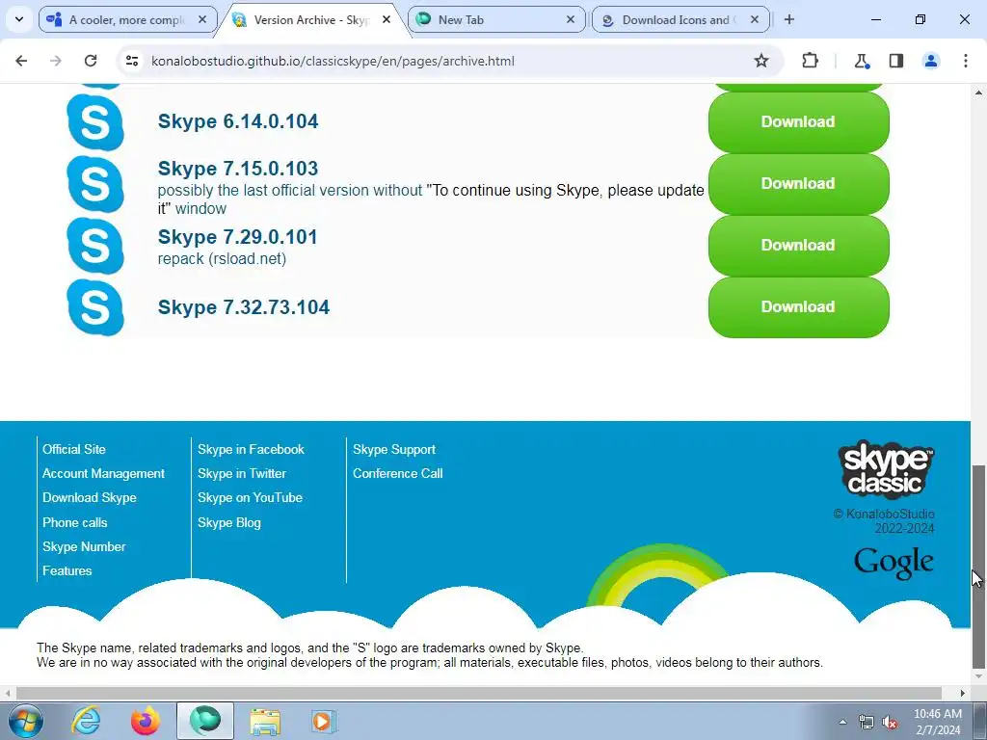Open media player icon on taskbar
This screenshot has width=987, height=740.
tap(324, 721)
